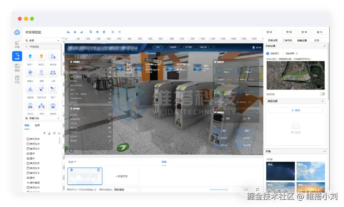Open the sidebar item between 效果 and 代码
Screen dimensions: 344x207
pyautogui.click(x=17, y=68)
